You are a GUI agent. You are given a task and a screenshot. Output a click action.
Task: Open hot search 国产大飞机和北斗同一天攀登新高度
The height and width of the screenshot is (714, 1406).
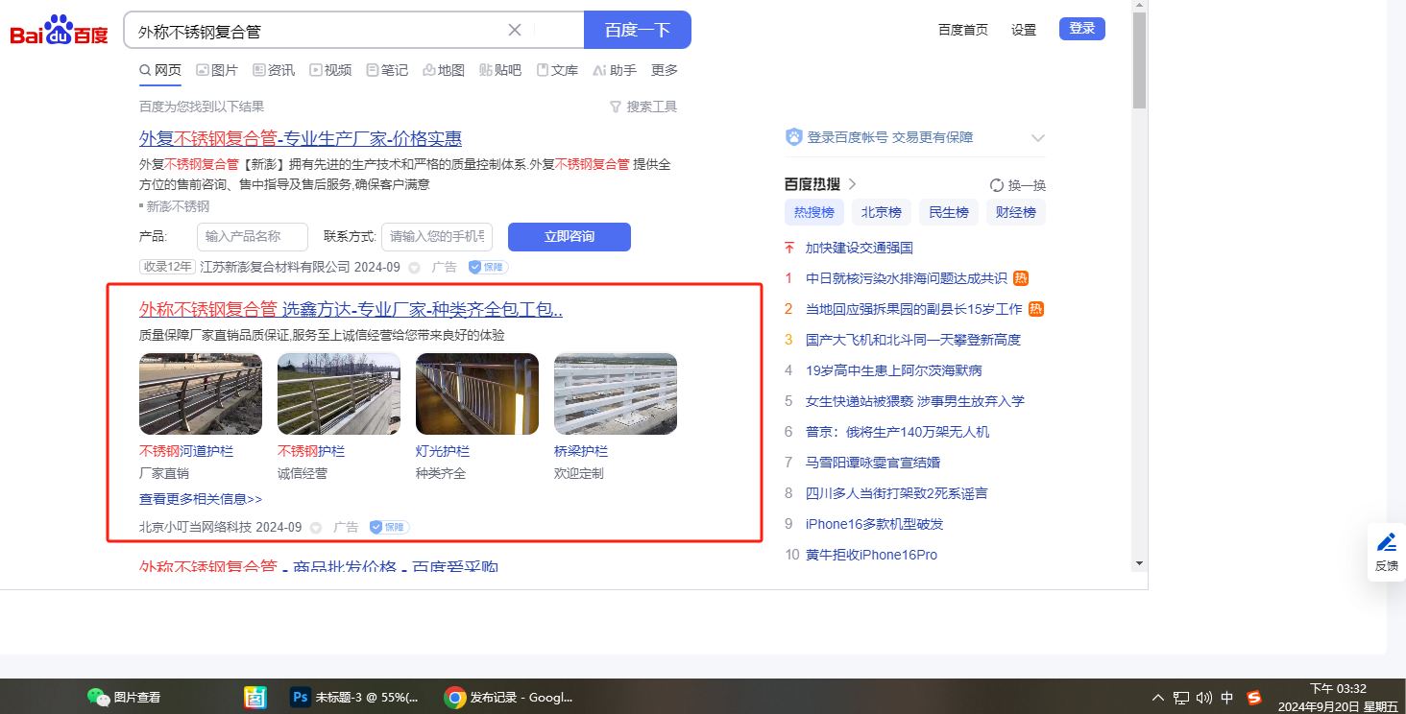(x=913, y=340)
